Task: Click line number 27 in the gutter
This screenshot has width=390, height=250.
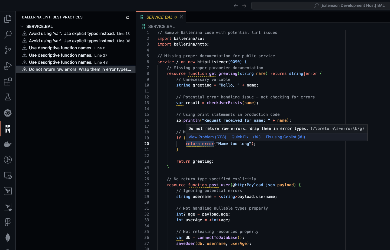Action: click(x=147, y=185)
